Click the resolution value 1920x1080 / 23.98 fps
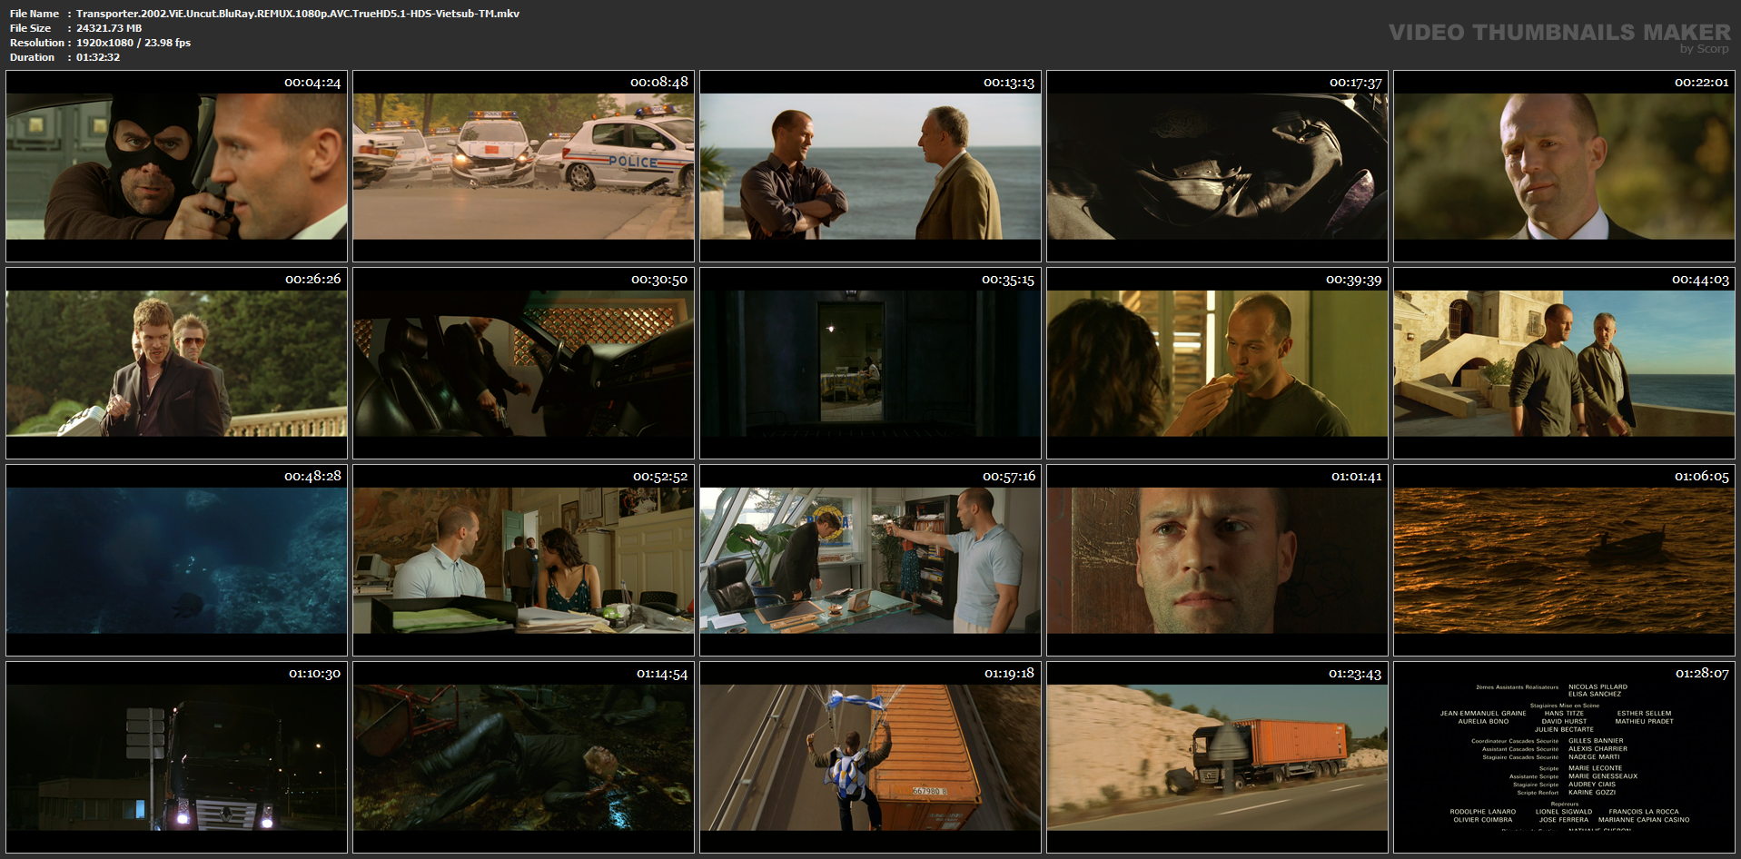This screenshot has width=1741, height=859. 134,43
